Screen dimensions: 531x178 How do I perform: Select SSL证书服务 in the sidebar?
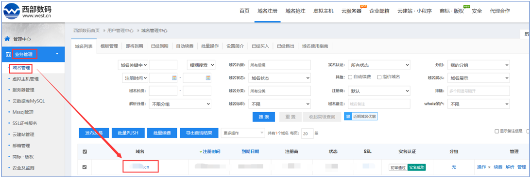pos(25,123)
